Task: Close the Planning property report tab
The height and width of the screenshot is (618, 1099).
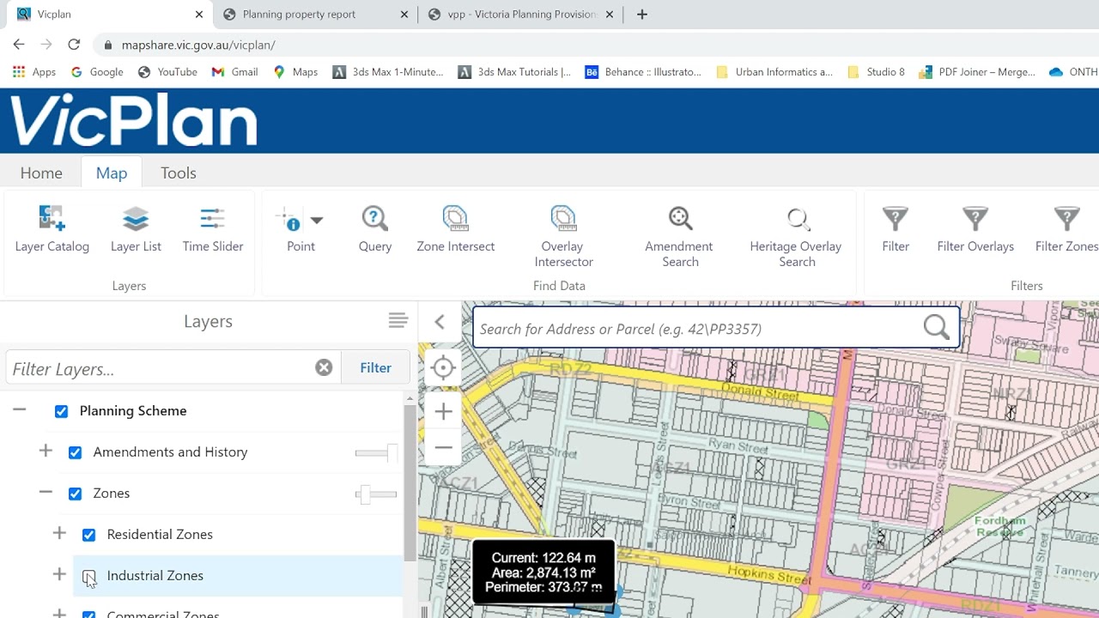Action: [x=405, y=15]
